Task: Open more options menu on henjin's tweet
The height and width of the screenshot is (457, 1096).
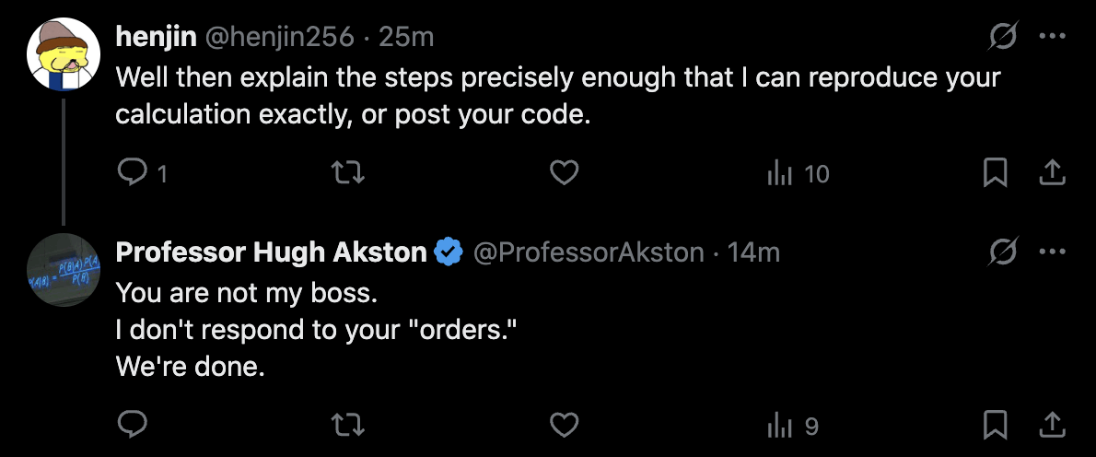Action: (x=1052, y=36)
